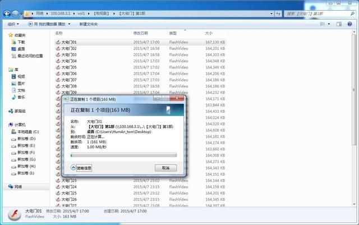Change view using the view icon
The image size is (359, 225).
click(x=323, y=24)
